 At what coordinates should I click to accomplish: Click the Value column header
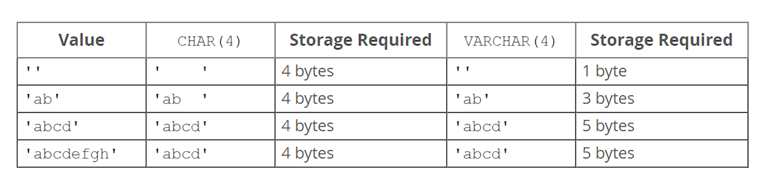click(x=82, y=40)
